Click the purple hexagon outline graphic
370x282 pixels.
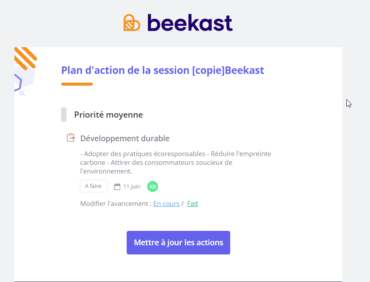pyautogui.click(x=18, y=82)
